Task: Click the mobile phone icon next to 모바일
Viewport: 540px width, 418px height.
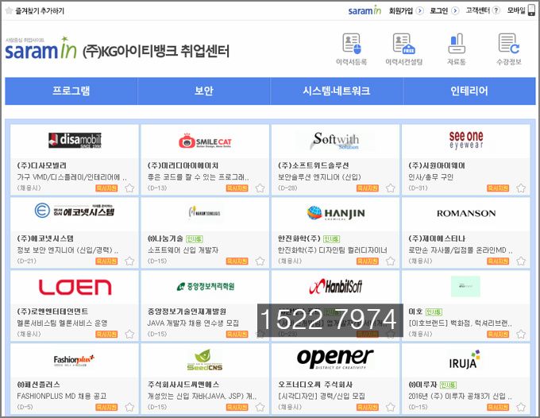Action: point(532,10)
